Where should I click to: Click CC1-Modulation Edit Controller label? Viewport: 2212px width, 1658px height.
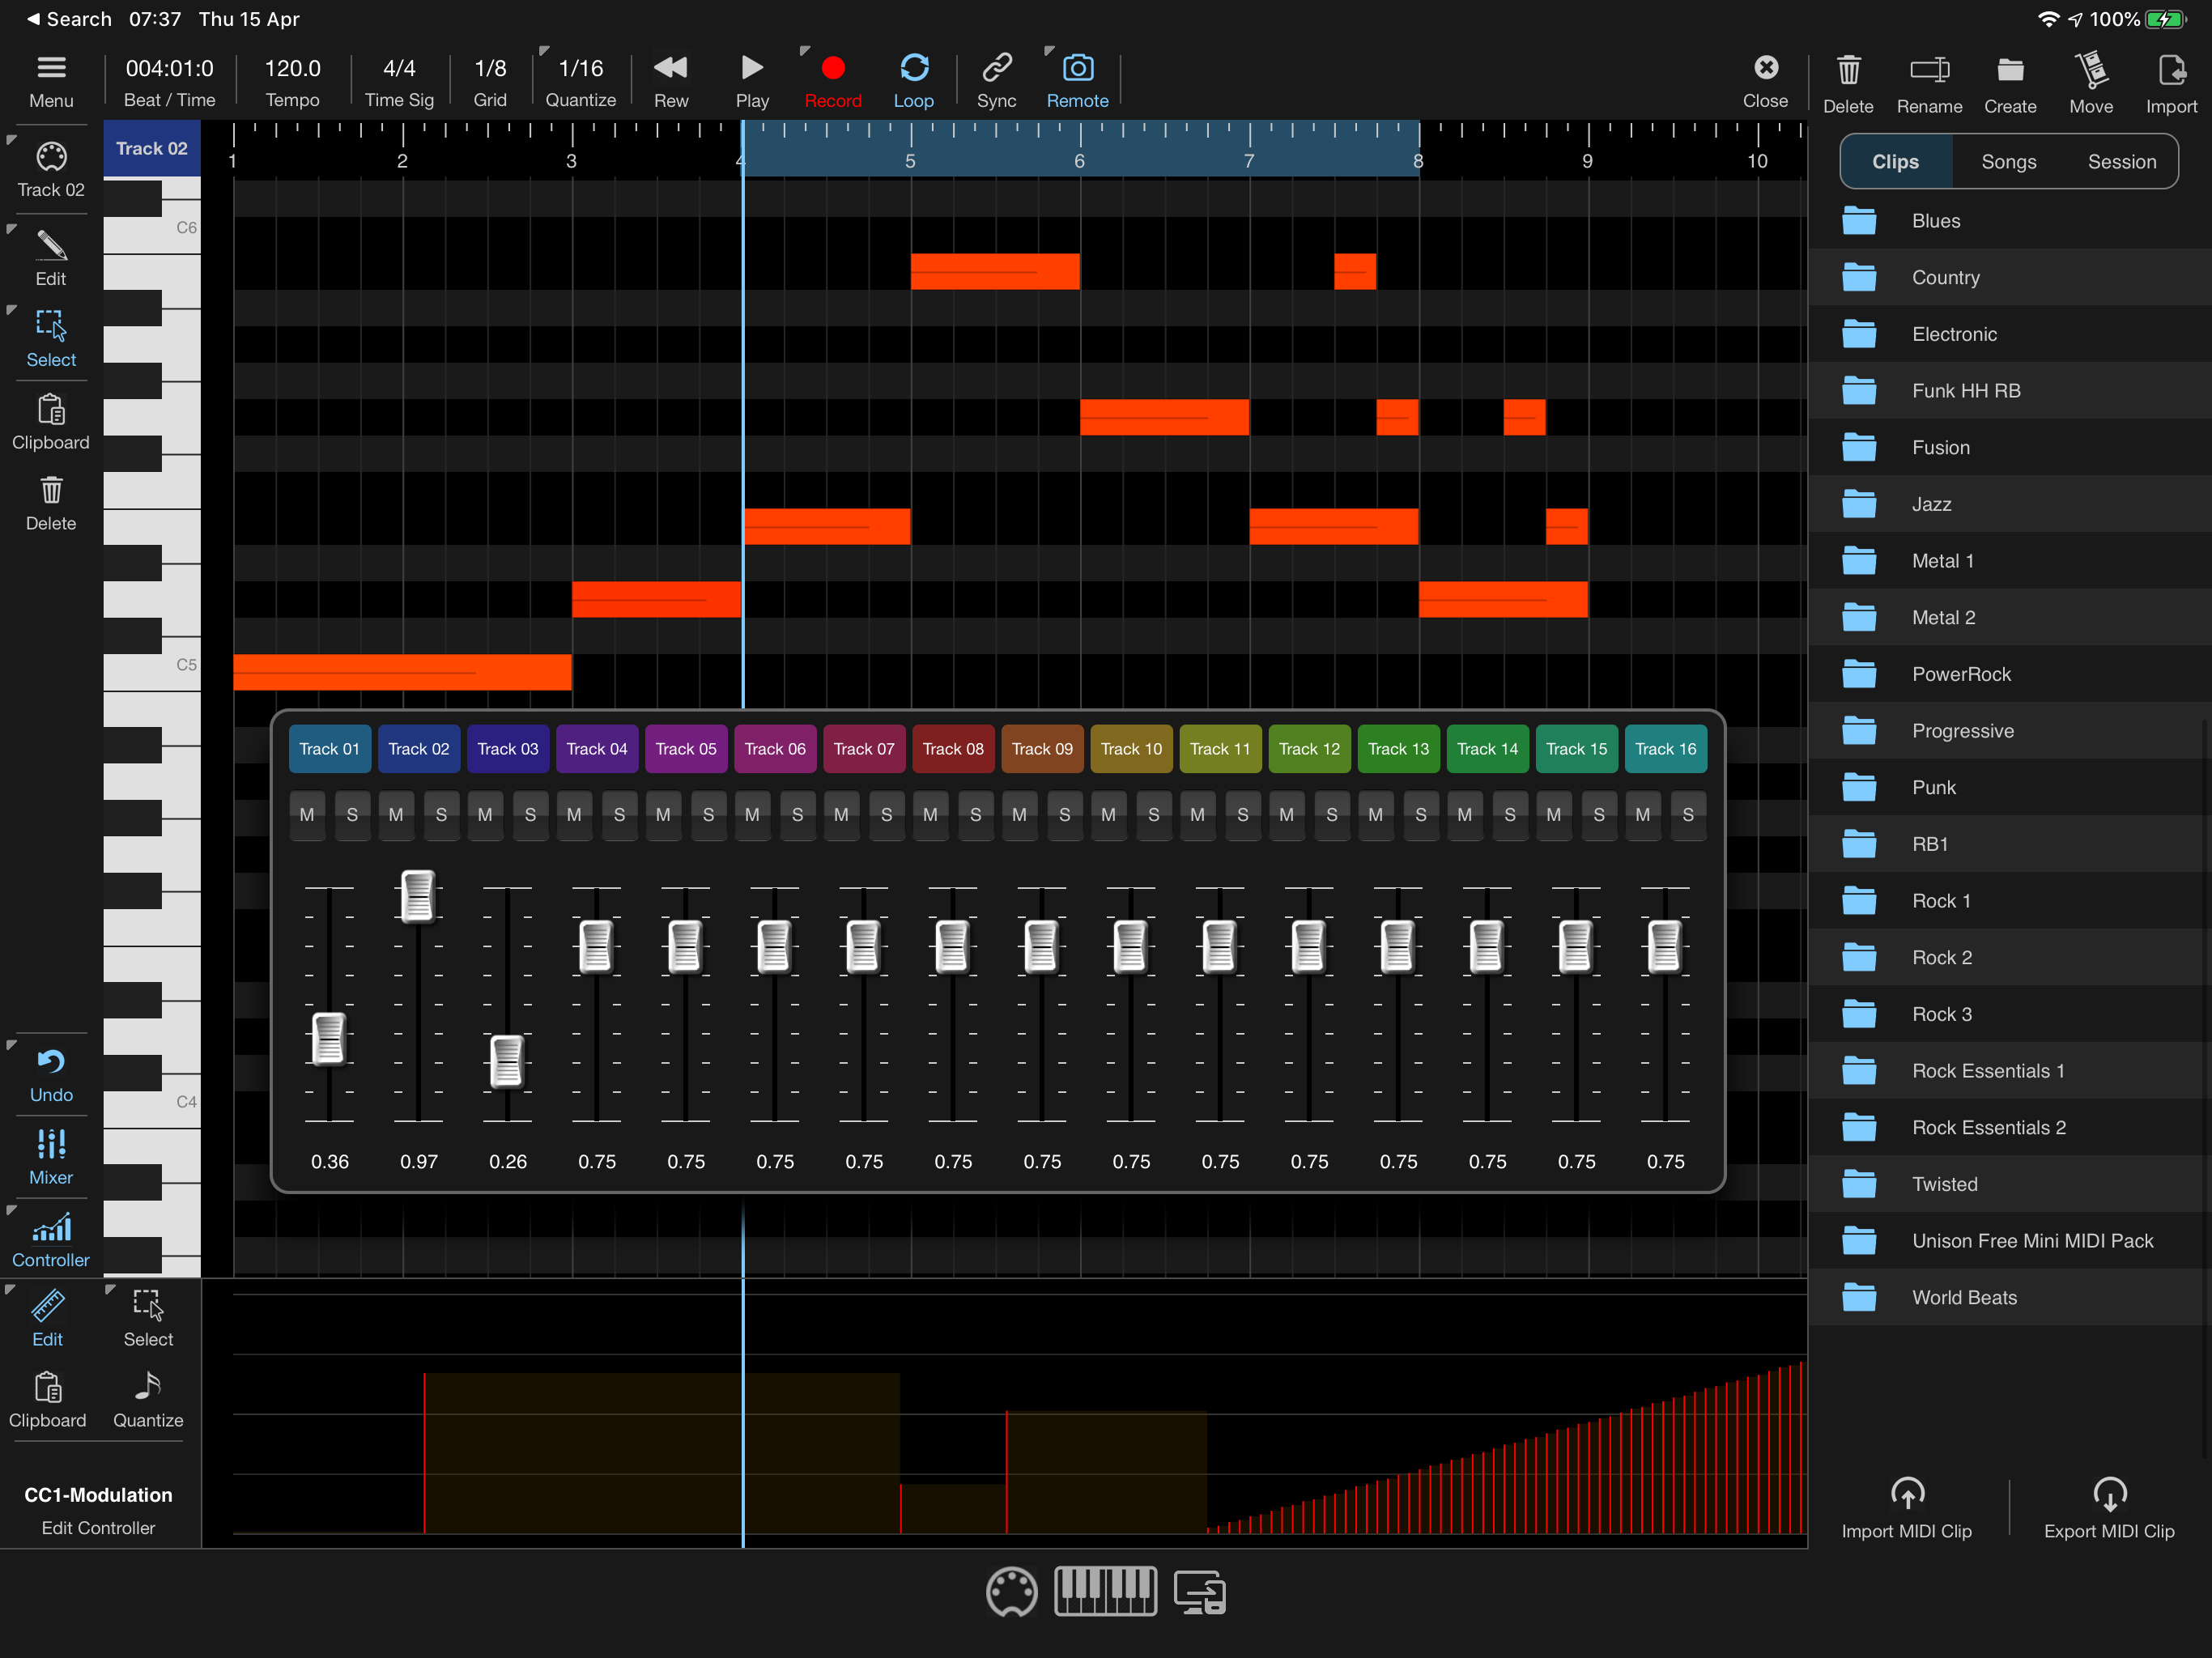pos(98,1509)
